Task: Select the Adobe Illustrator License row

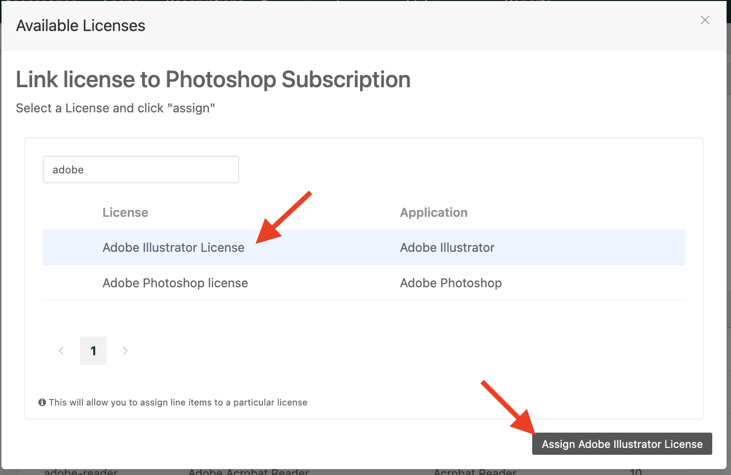Action: 174,247
